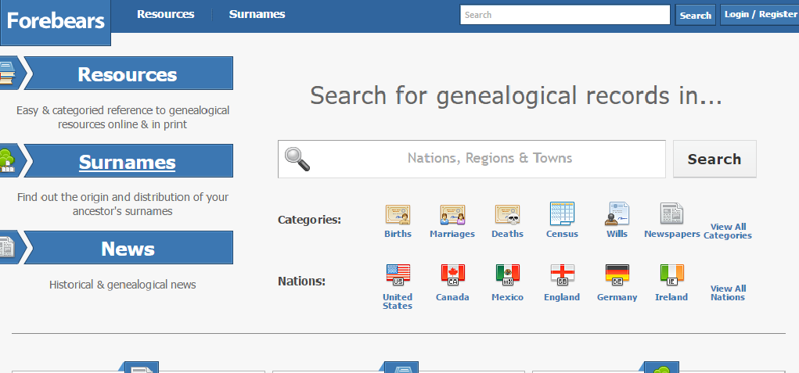Click the 'Easy & categoried reference' description text
This screenshot has width=799, height=373.
click(123, 117)
